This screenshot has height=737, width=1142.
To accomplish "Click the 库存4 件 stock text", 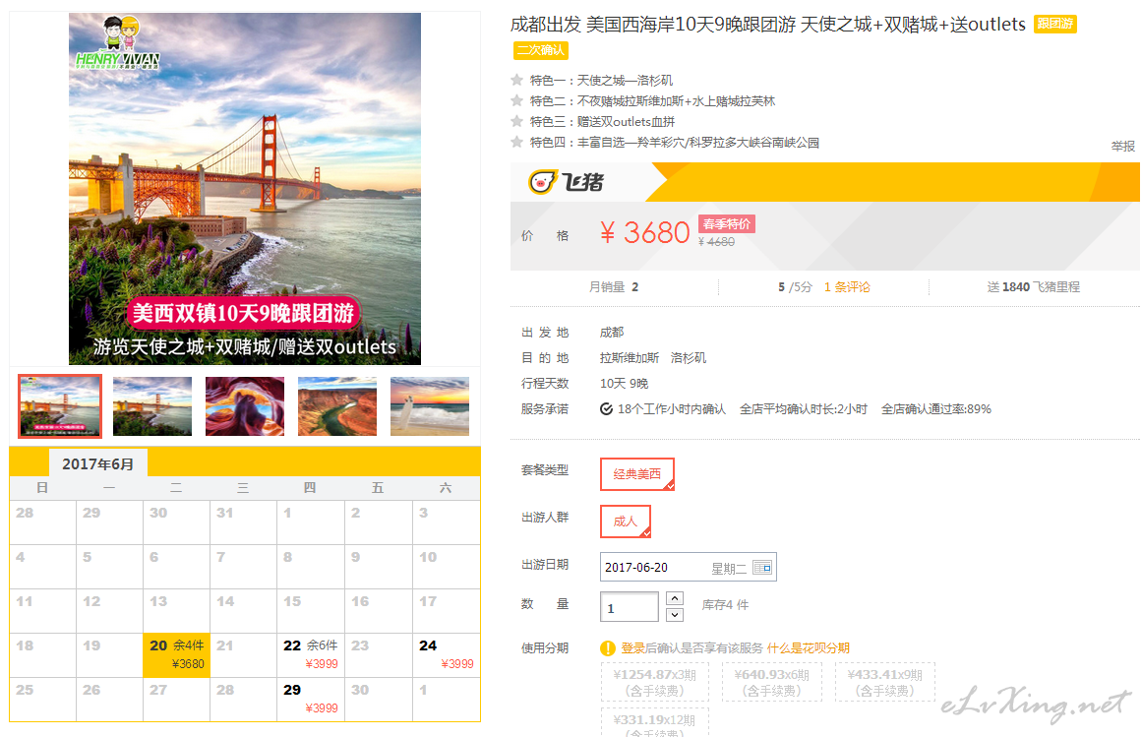I will point(725,605).
